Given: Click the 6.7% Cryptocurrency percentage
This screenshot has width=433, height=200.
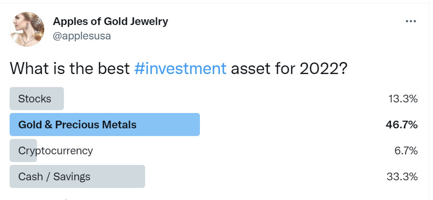Looking at the screenshot, I should pyautogui.click(x=406, y=150).
